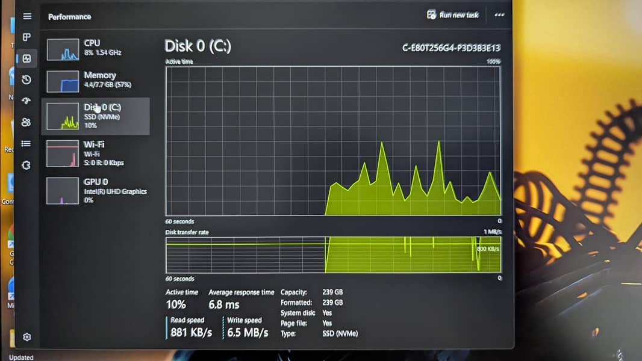Go to the Processes page icon
Viewport: 642px width, 361px height.
(x=26, y=37)
